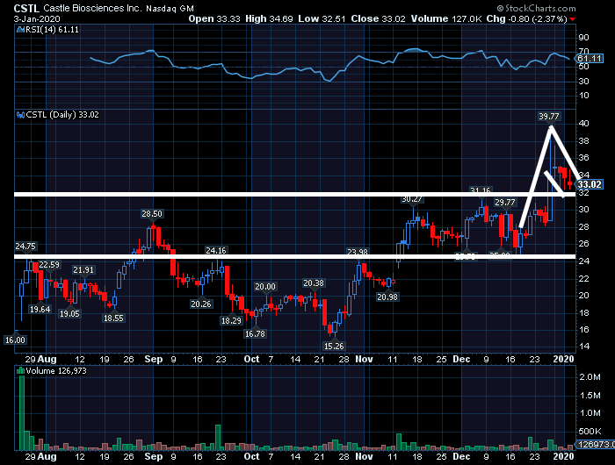Click the 20.98 low price label
Screen dimensions: 615x465
[x=387, y=297]
